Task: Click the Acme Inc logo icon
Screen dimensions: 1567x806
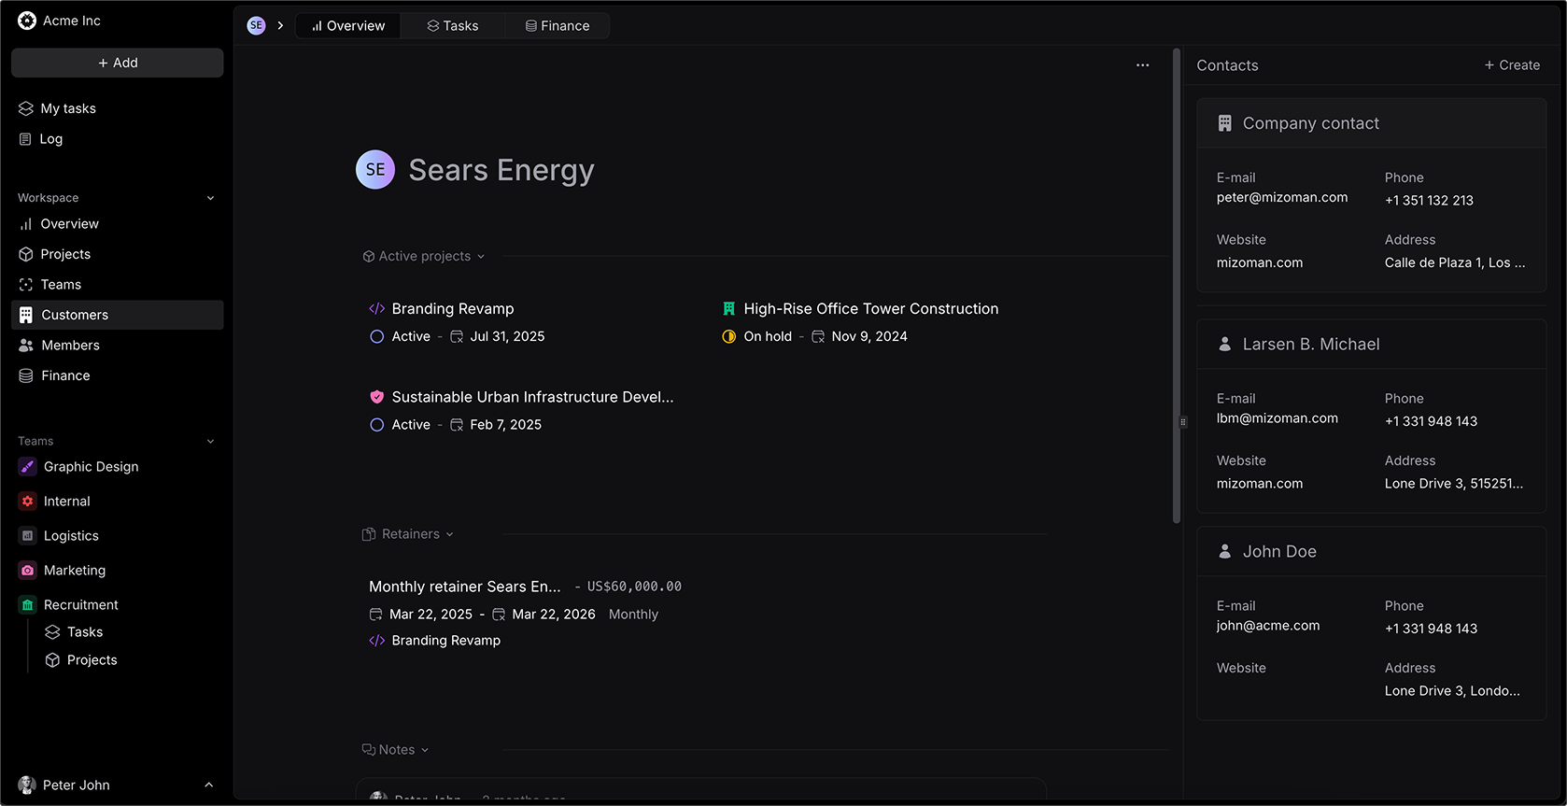Action: tap(27, 21)
